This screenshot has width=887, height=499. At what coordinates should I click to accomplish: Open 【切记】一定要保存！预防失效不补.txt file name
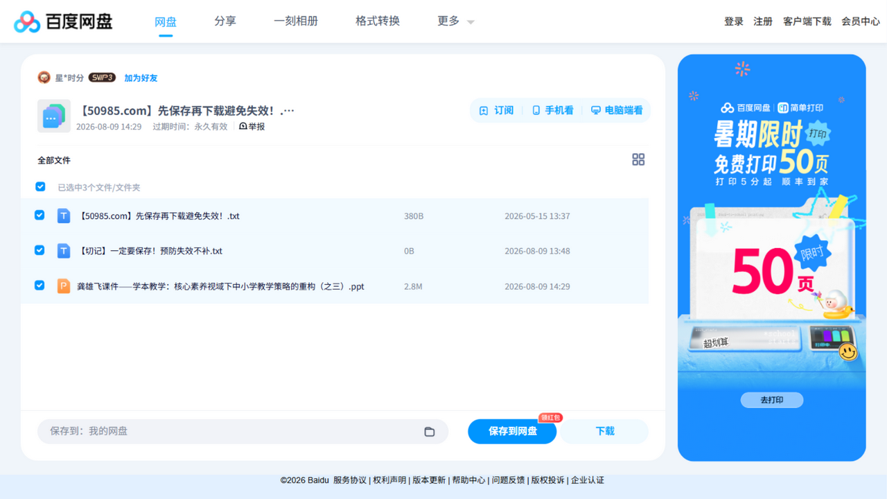tap(150, 251)
